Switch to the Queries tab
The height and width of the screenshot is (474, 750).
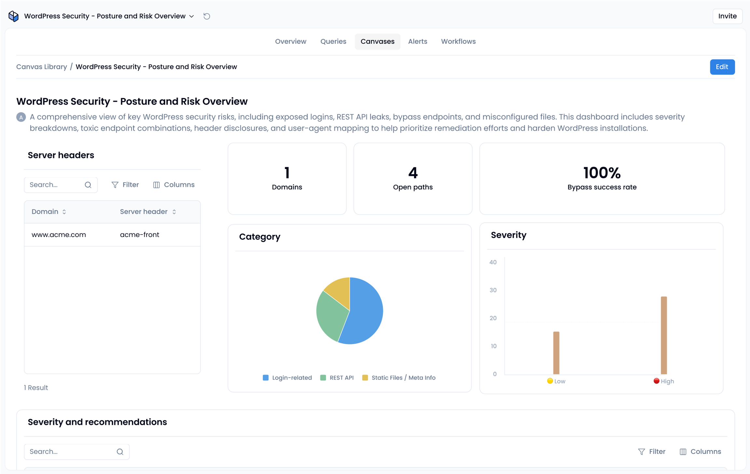click(333, 41)
